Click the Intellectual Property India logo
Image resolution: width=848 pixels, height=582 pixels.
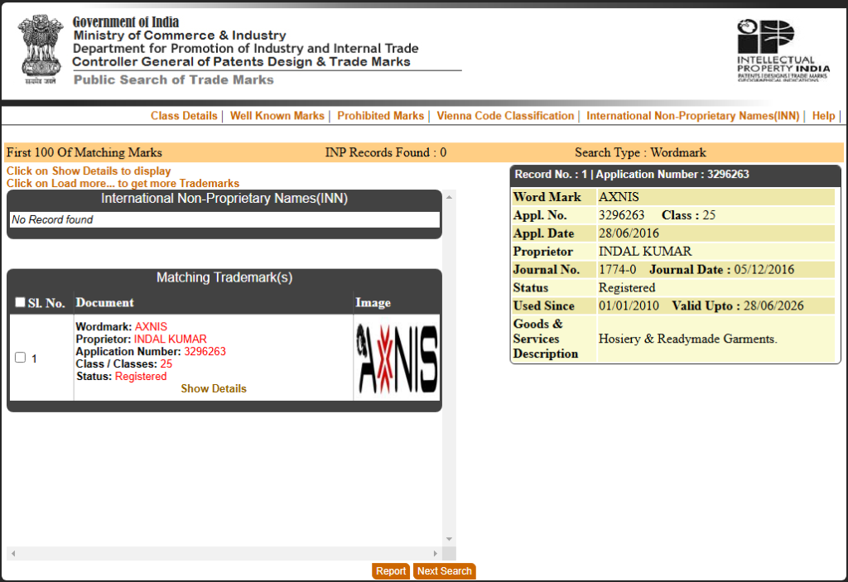[783, 51]
